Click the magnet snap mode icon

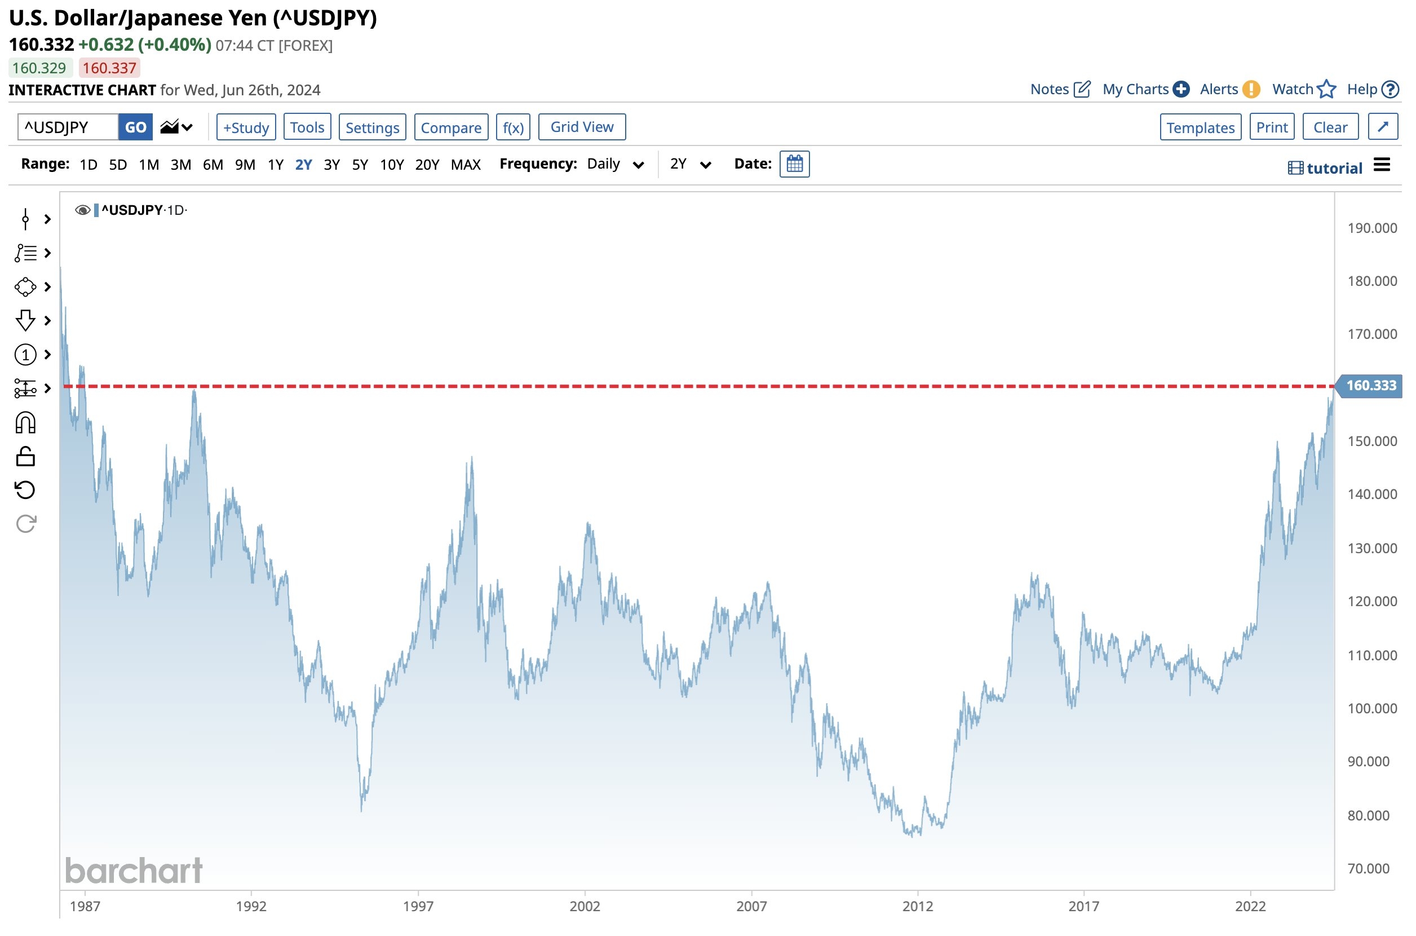pos(25,423)
